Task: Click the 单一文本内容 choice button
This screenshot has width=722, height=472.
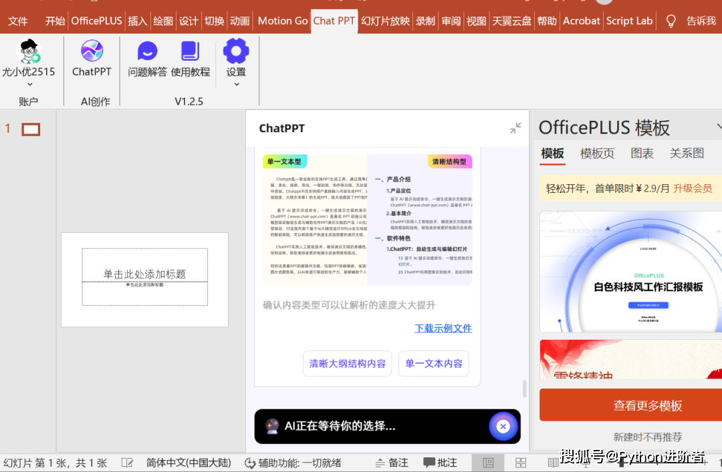Action: [433, 364]
